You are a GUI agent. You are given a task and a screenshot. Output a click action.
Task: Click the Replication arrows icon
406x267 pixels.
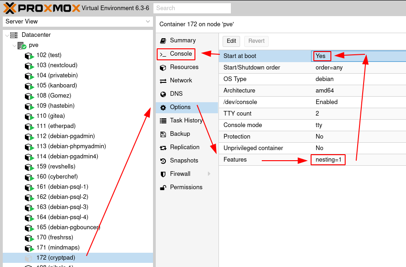[x=163, y=148]
